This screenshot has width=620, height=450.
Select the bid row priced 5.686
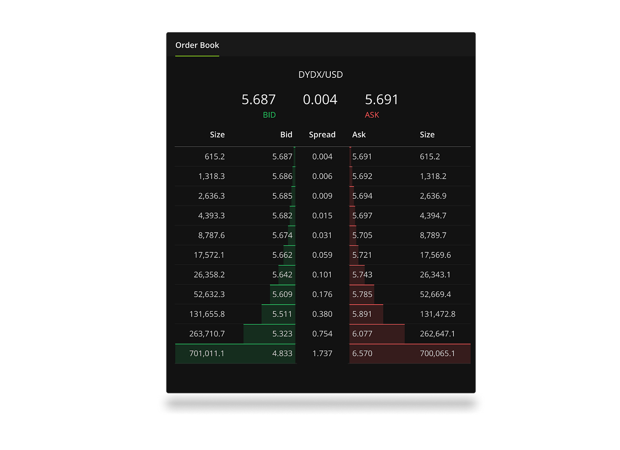pyautogui.click(x=282, y=176)
